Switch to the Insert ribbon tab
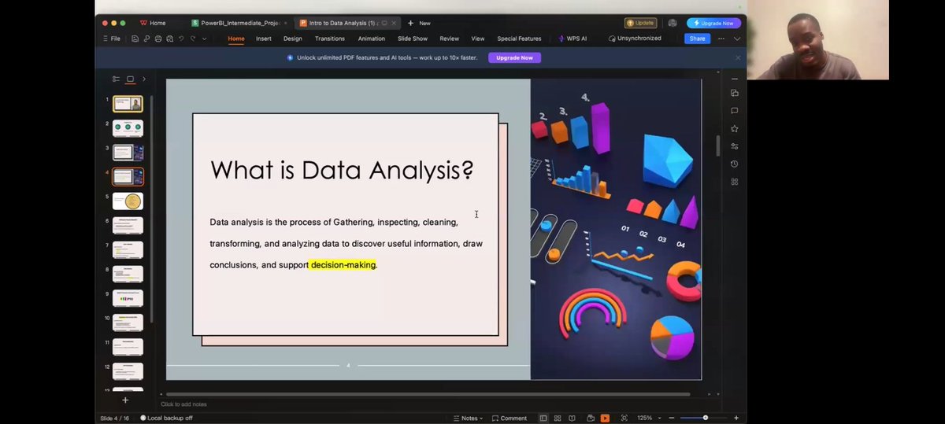 [264, 39]
